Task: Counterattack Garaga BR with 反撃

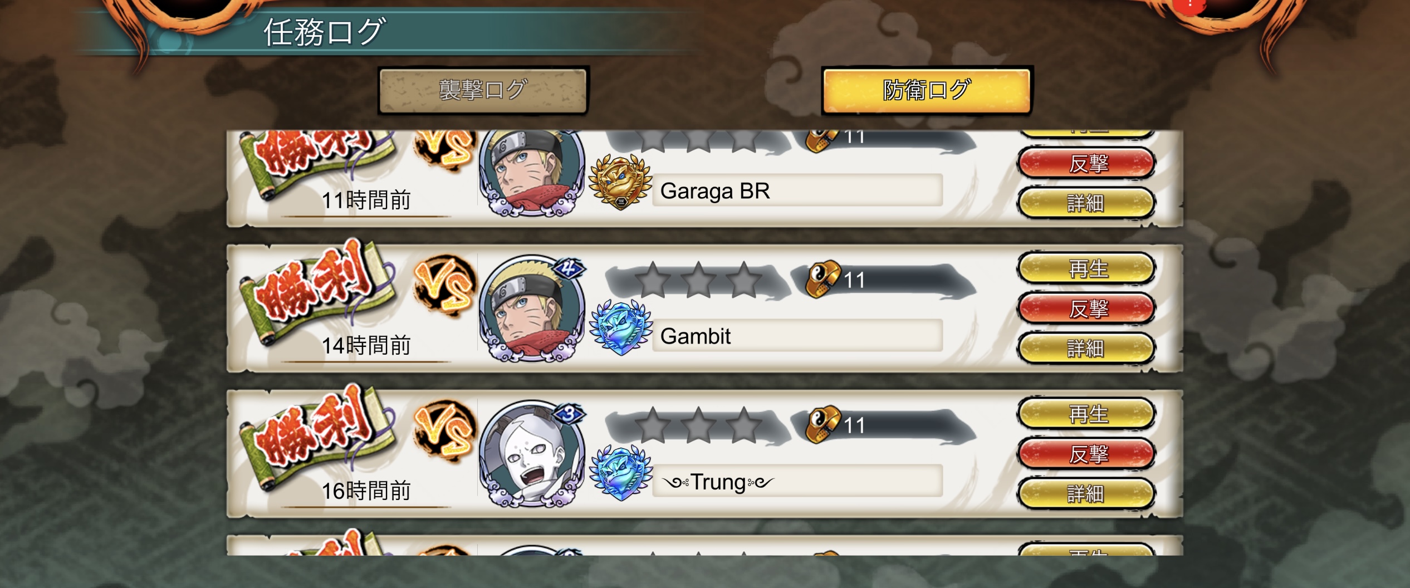Action: 1086,163
